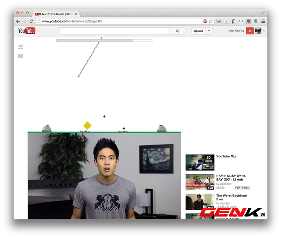281x238 pixels.
Task: Open the Phở 5 video thumbnail
Action: coord(200,182)
